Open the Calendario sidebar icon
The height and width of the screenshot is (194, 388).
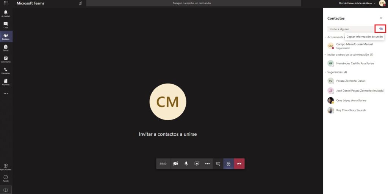6,59
